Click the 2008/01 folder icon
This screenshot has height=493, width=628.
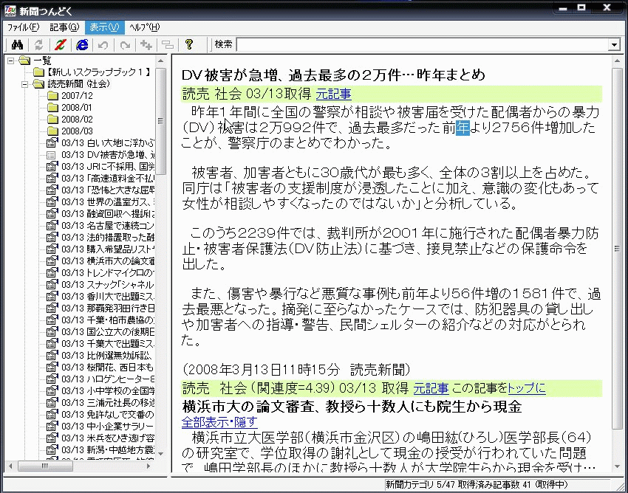pyautogui.click(x=52, y=107)
